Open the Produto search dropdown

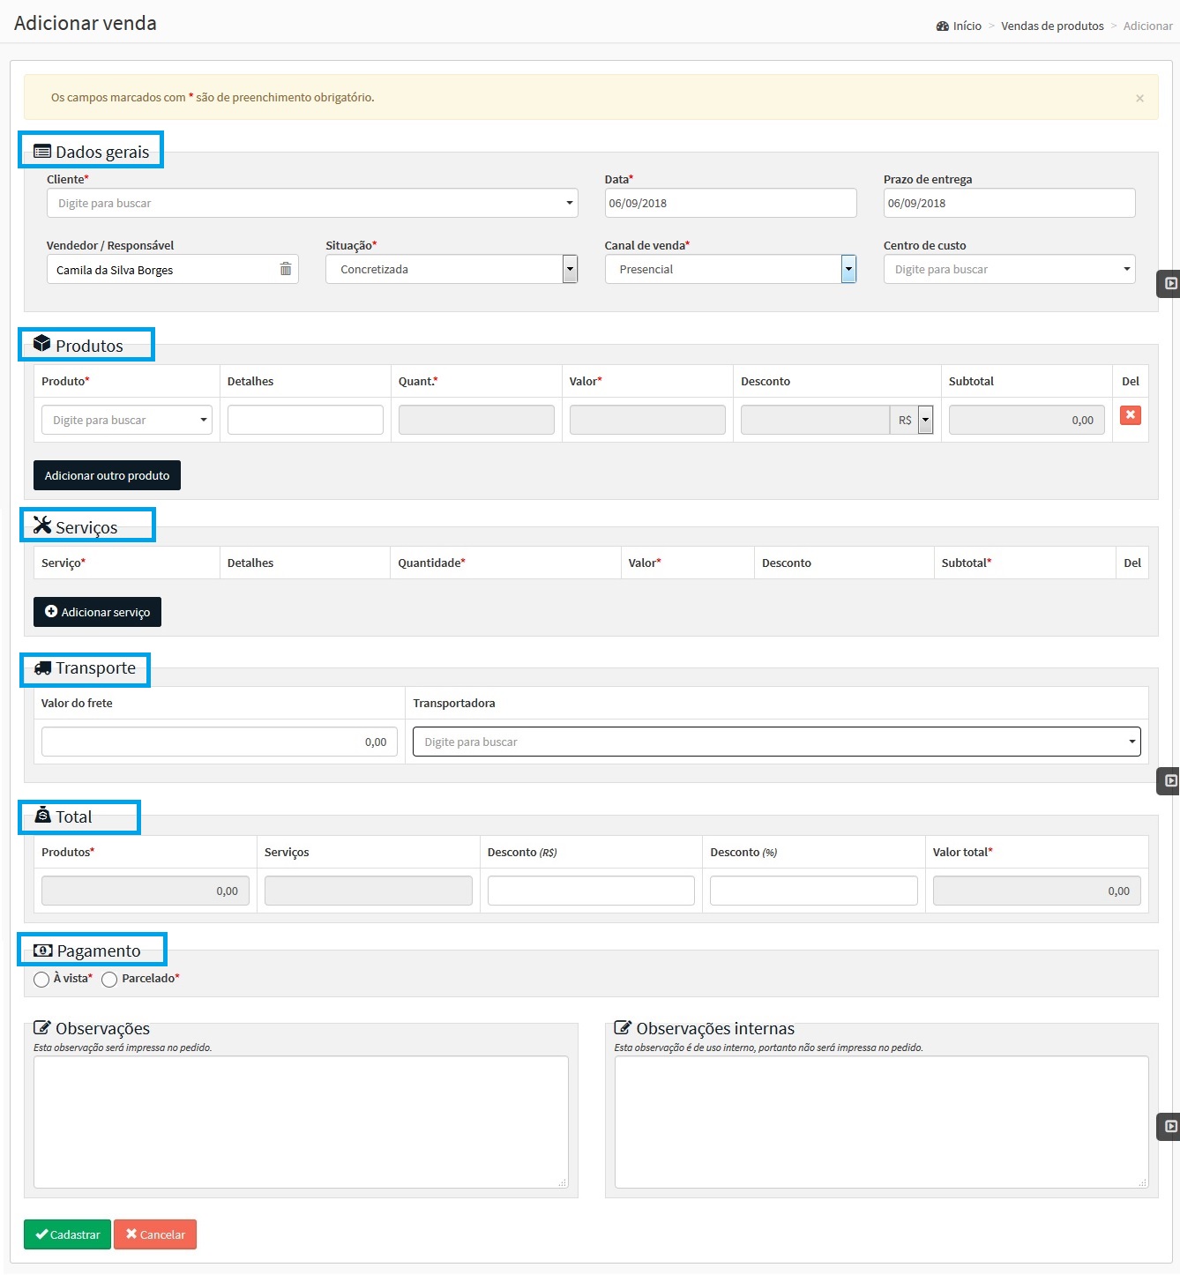click(x=127, y=420)
